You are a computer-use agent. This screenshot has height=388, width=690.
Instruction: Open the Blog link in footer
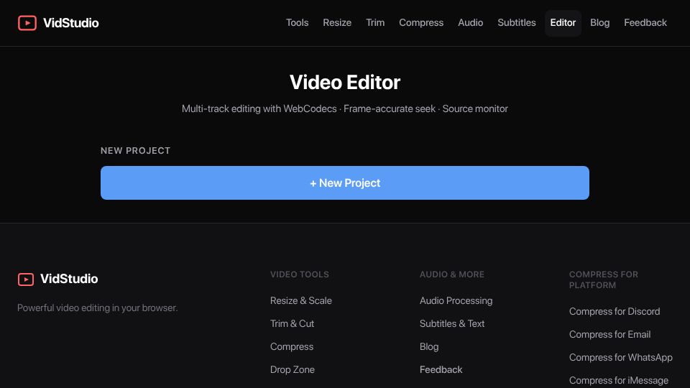pyautogui.click(x=429, y=346)
